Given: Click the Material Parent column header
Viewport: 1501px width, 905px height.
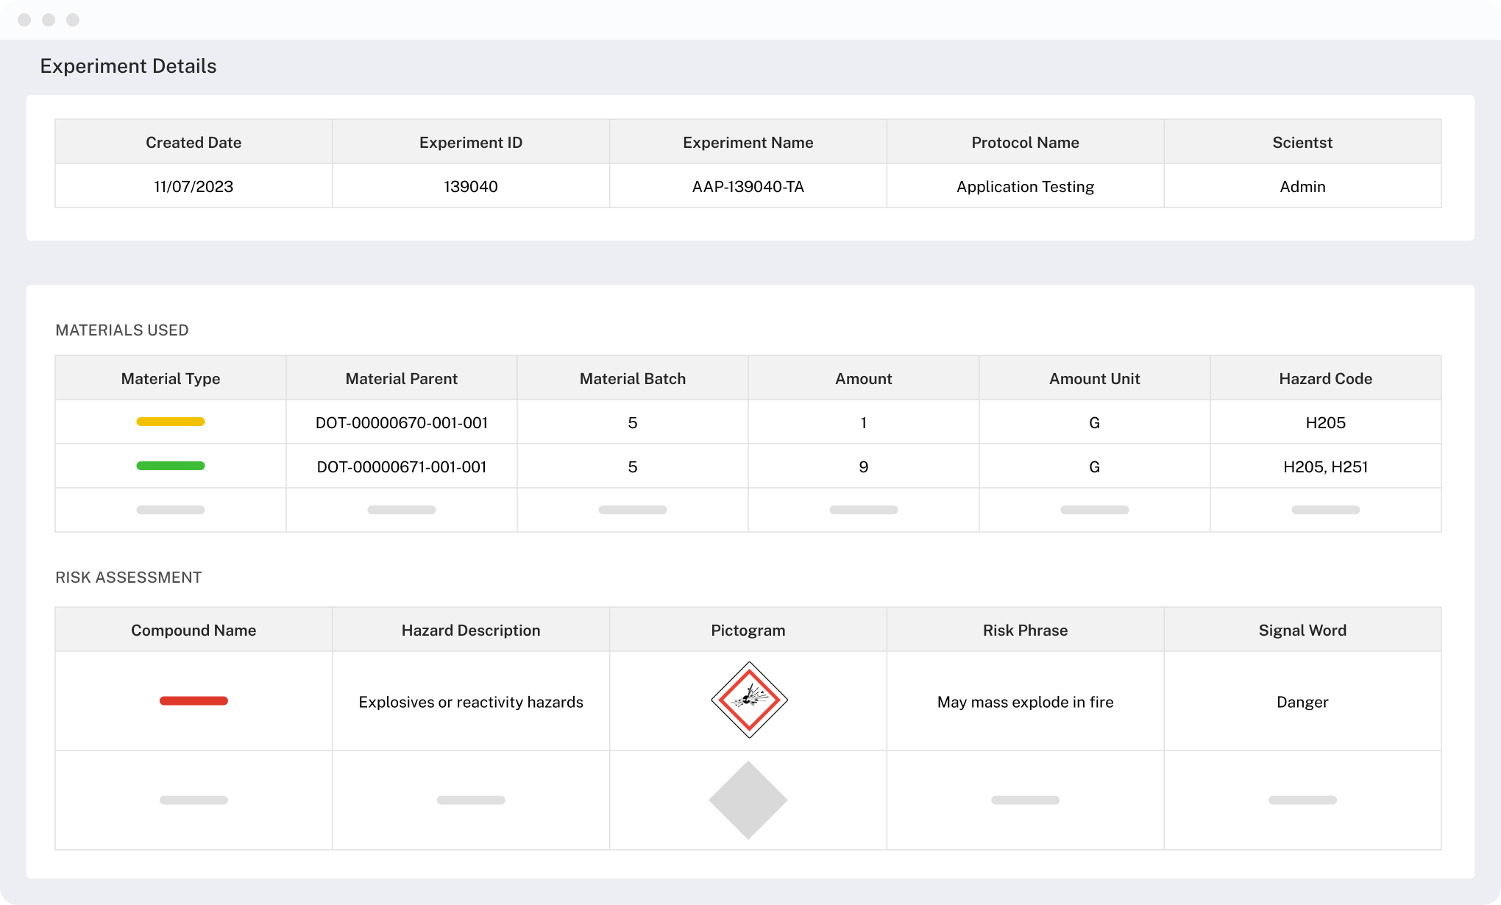Looking at the screenshot, I should (x=402, y=378).
